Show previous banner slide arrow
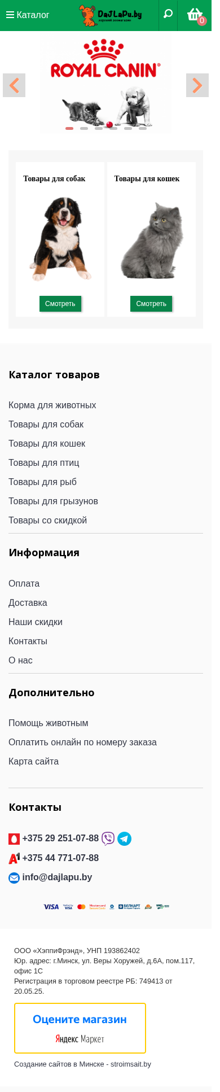 (14, 85)
